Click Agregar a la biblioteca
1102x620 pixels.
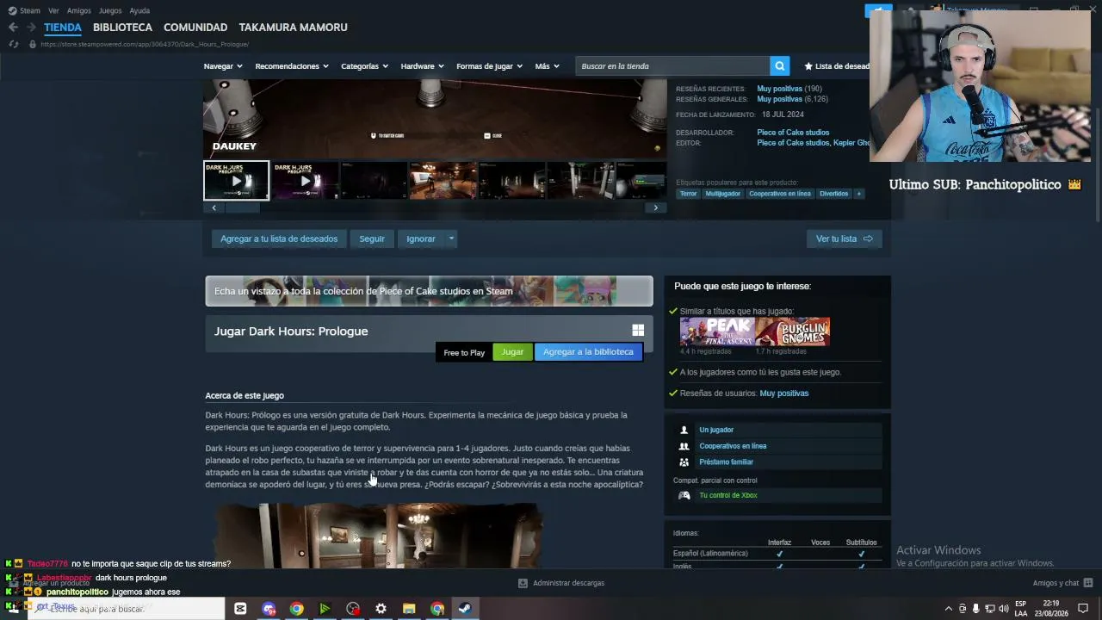[588, 352]
